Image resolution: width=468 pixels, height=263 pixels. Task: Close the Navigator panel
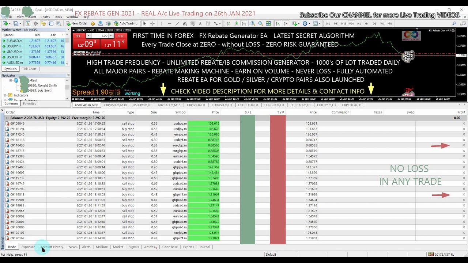pyautogui.click(x=68, y=75)
